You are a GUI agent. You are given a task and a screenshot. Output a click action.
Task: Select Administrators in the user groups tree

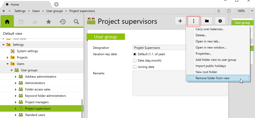35,83
